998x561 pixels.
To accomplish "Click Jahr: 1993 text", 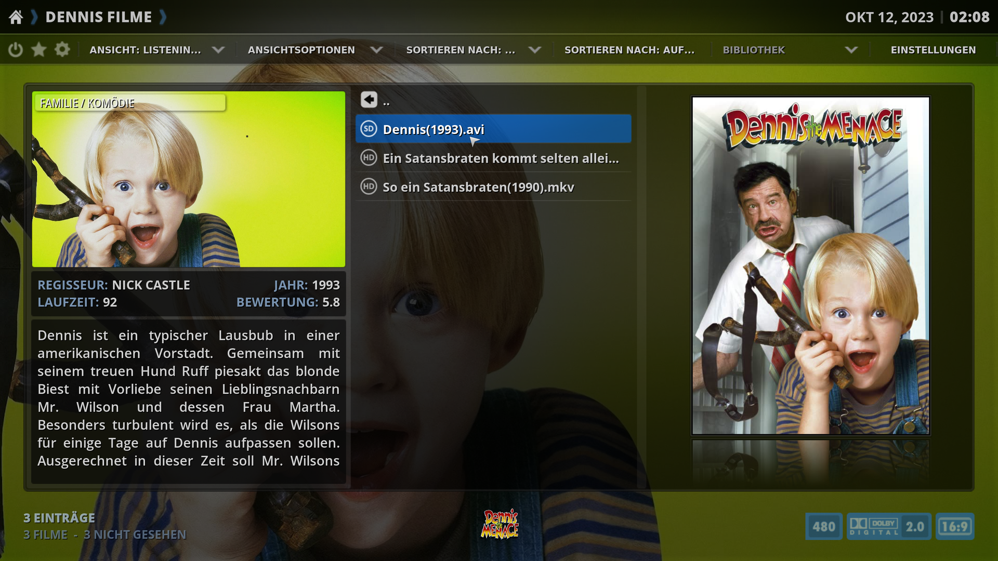I will pyautogui.click(x=307, y=285).
